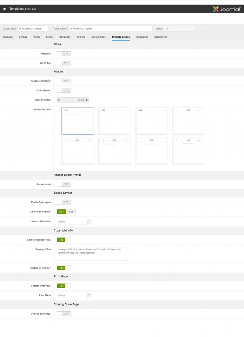Click the Joomla logo in header
Viewport: 244px width, 337px height.
[227, 9]
